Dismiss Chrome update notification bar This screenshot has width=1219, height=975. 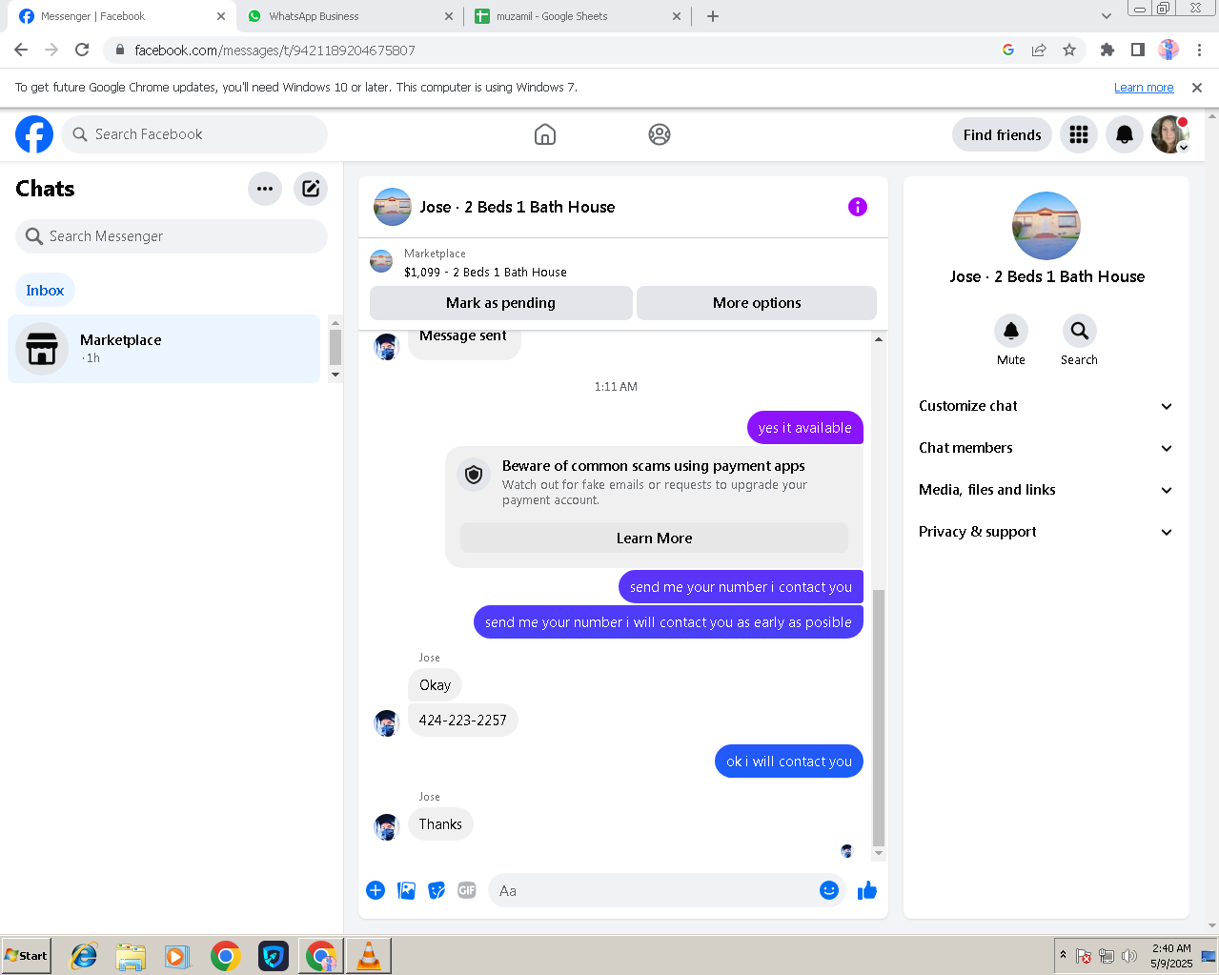tap(1197, 88)
